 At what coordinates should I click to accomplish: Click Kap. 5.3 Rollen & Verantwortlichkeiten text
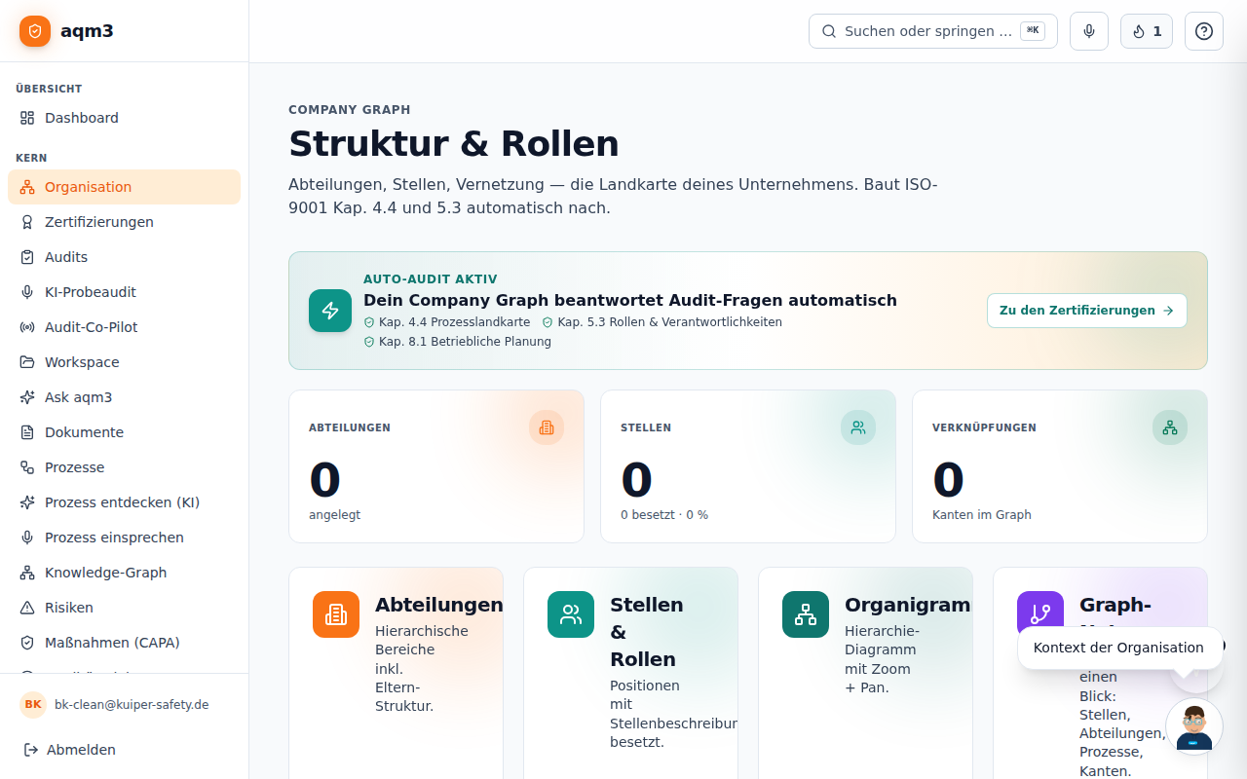click(670, 322)
